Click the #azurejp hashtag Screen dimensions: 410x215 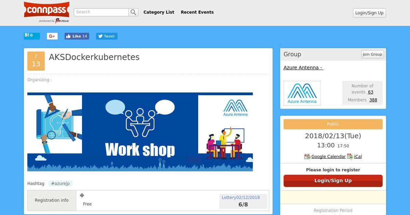click(x=60, y=184)
